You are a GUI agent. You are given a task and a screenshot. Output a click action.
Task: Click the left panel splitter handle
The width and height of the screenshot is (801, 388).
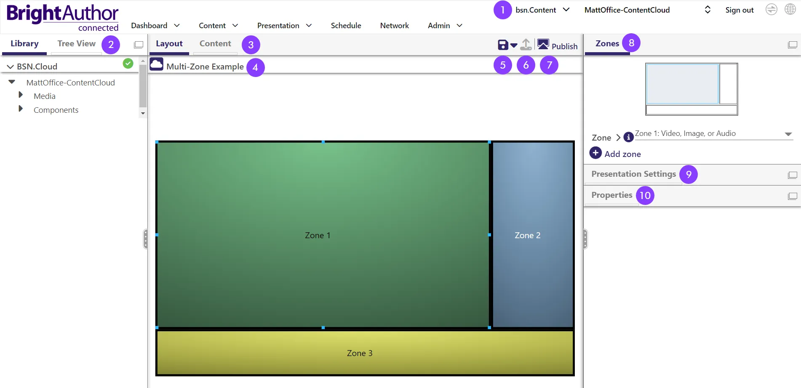(x=145, y=239)
